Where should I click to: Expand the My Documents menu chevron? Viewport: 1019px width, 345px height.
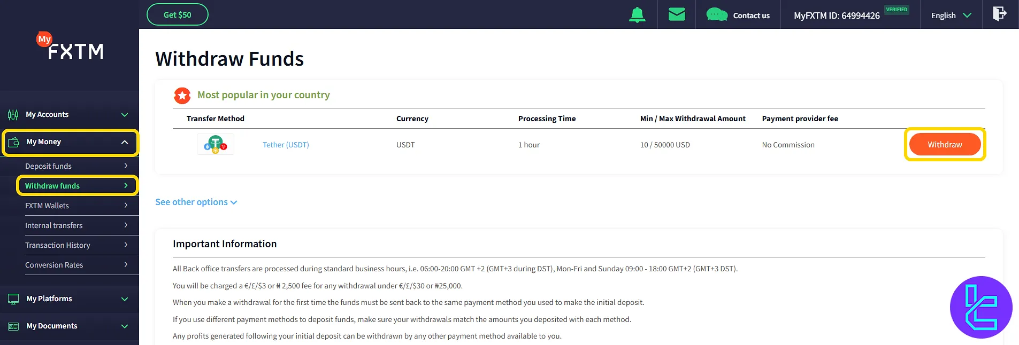tap(125, 326)
